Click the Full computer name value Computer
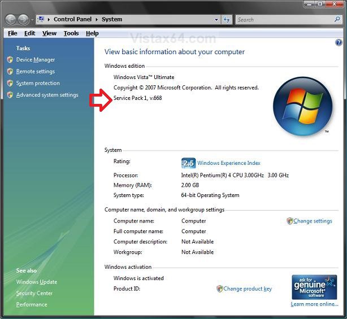This screenshot has width=347, height=319. 194,231
